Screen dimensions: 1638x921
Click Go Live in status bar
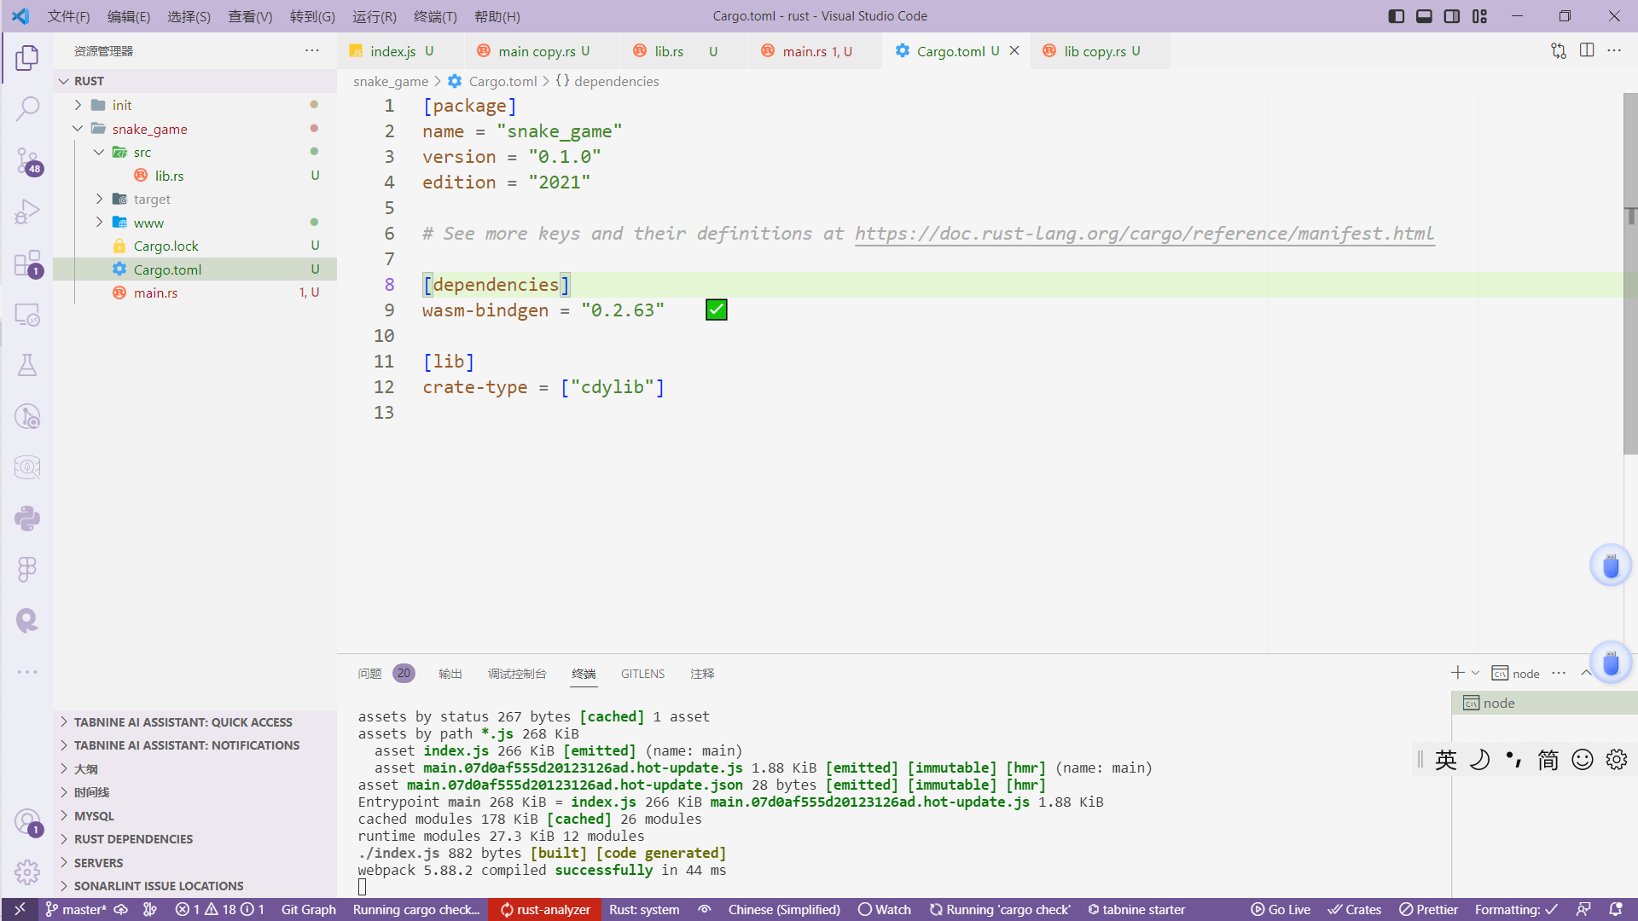(1281, 909)
